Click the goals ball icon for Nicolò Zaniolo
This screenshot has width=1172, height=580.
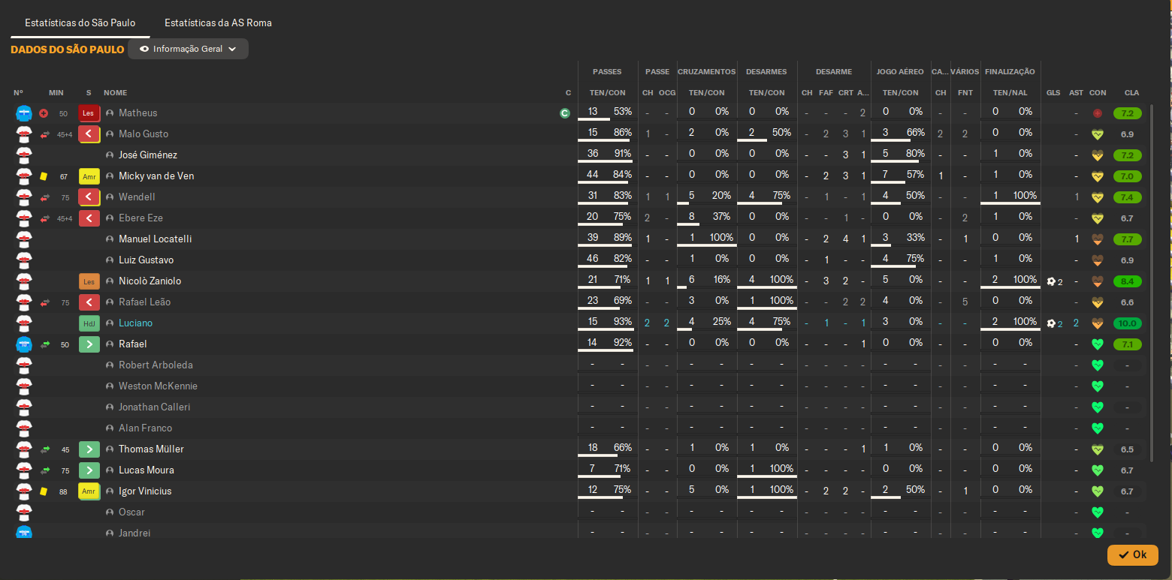click(1051, 281)
